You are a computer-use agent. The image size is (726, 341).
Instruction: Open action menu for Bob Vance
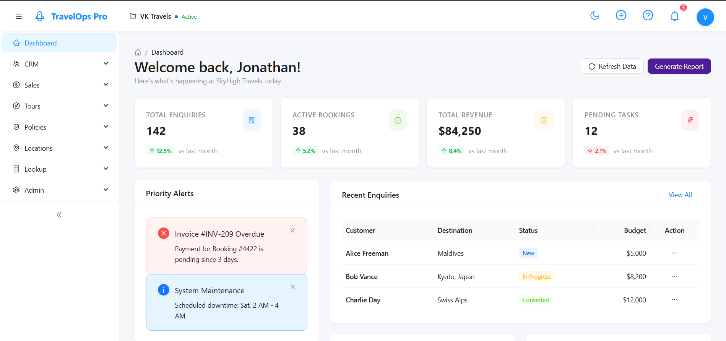(674, 276)
